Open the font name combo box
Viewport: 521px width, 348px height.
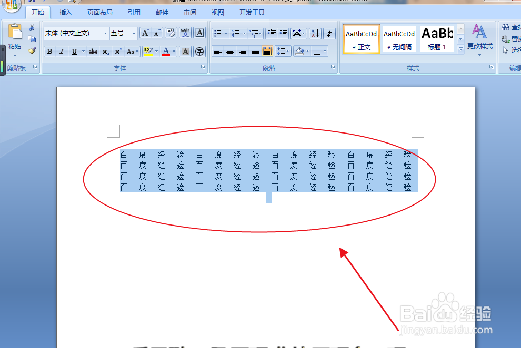tap(76, 33)
